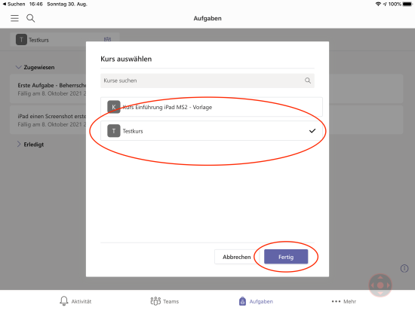The image size is (415, 311).
Task: Open the Aktivität bell icon
Action: [64, 301]
